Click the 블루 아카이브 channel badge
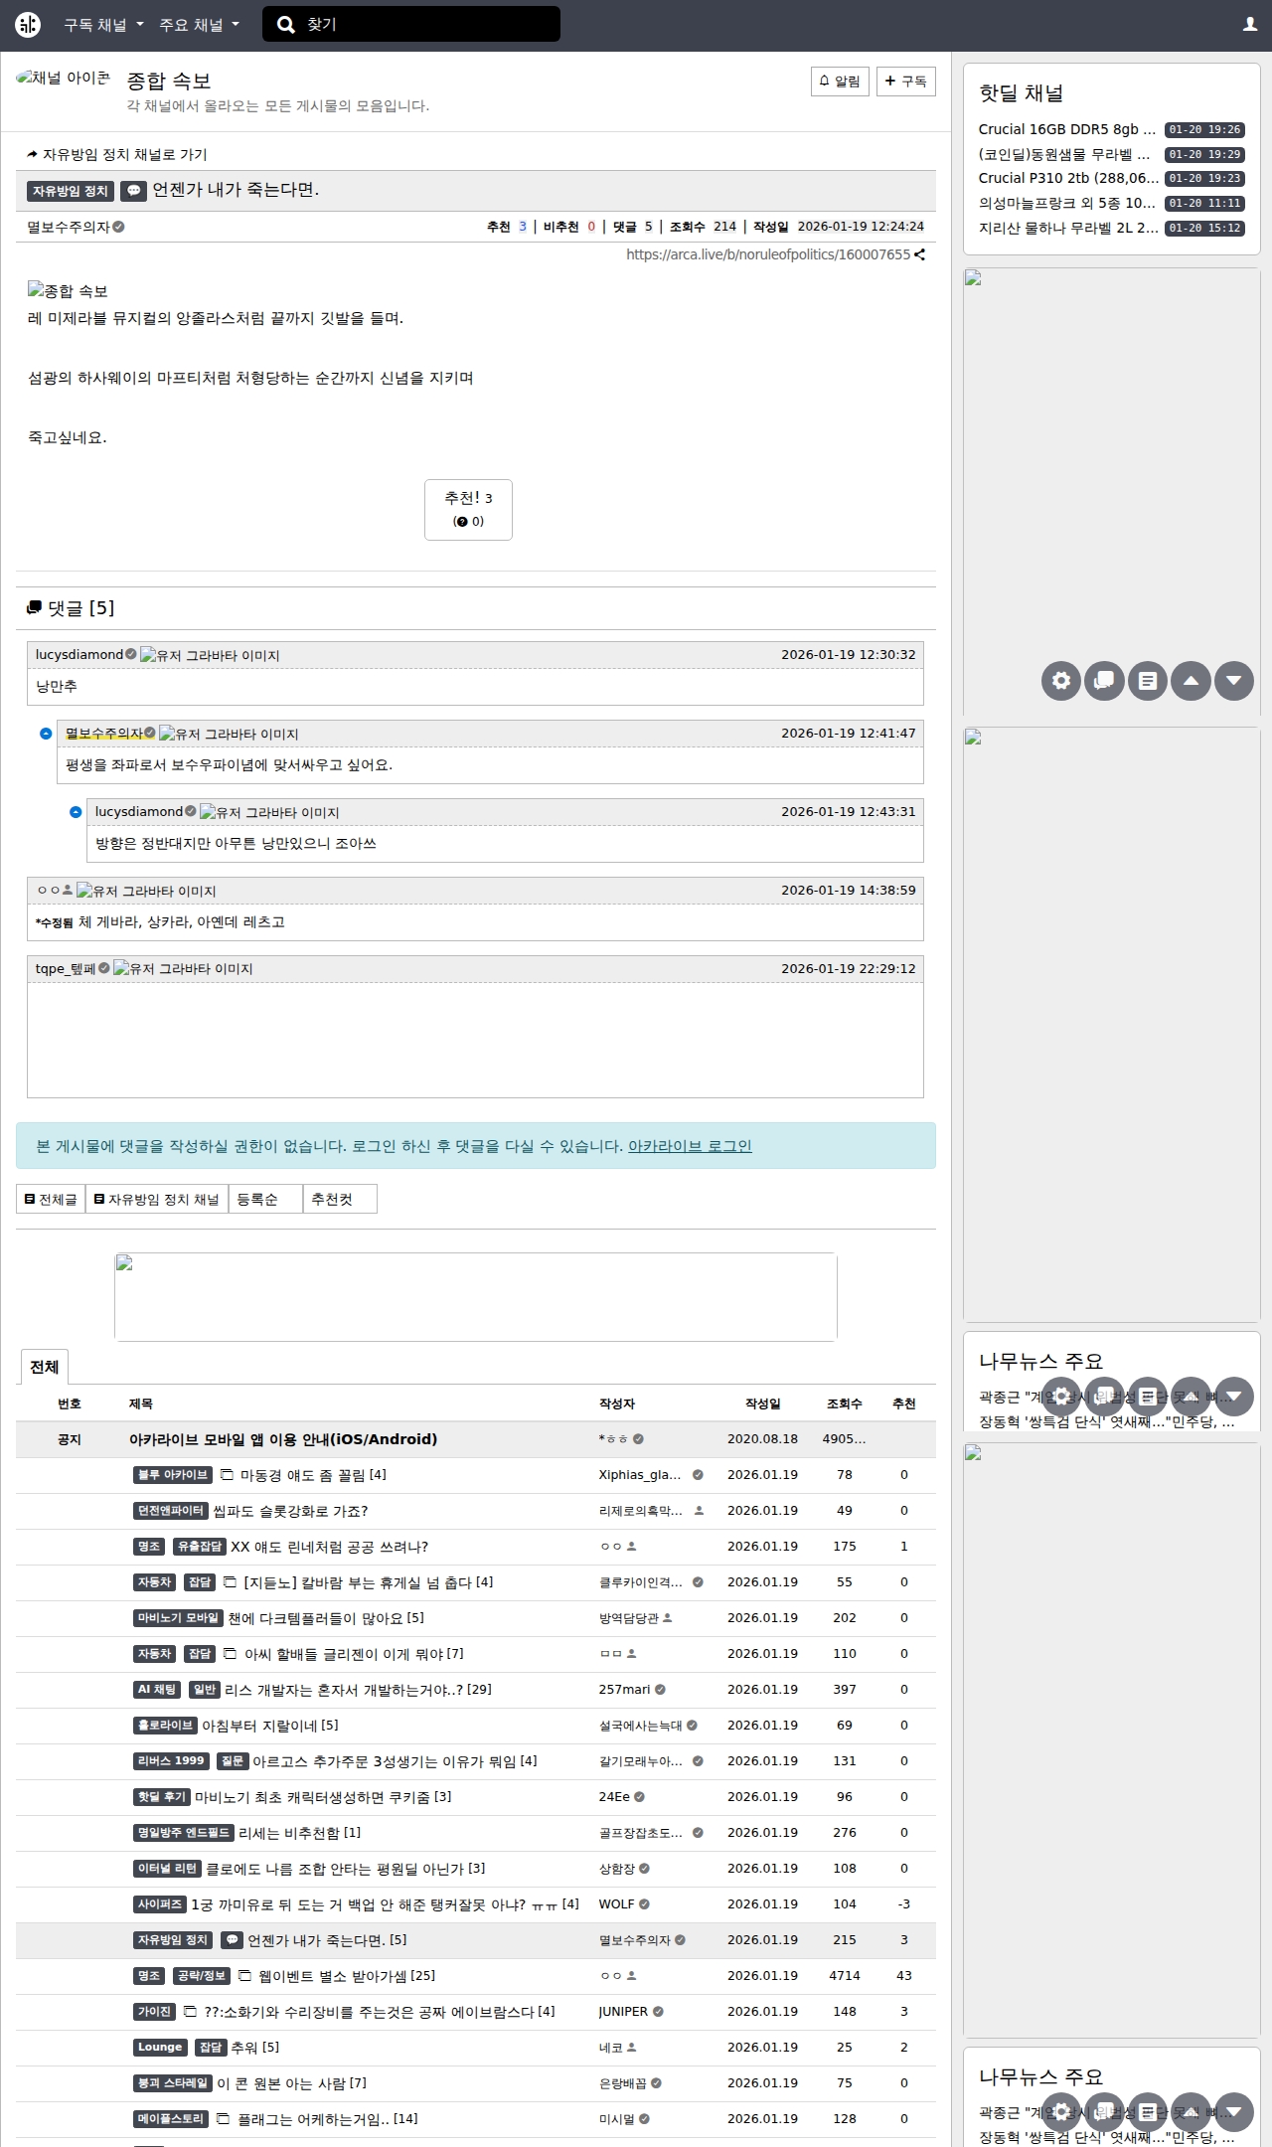Image resolution: width=1272 pixels, height=2147 pixels. (x=173, y=1475)
